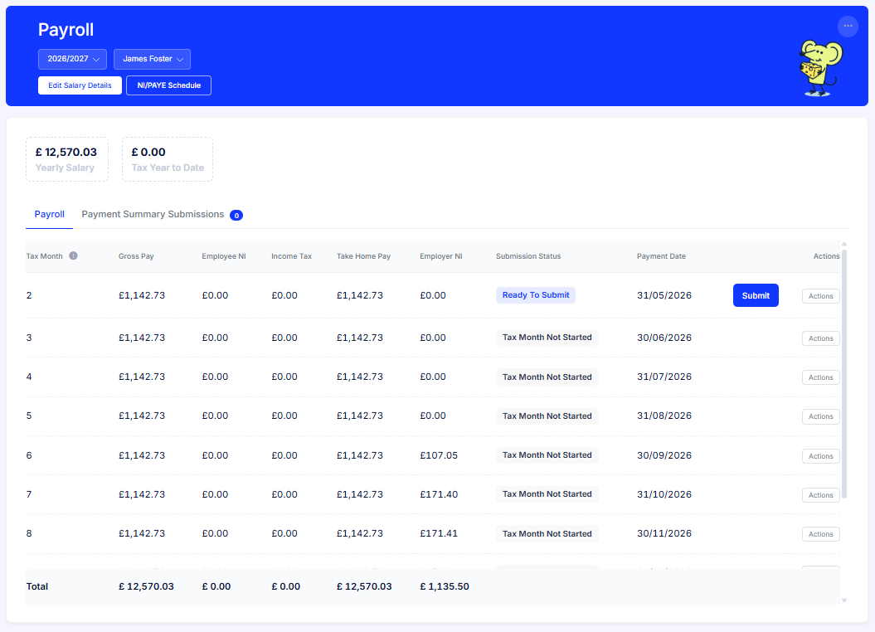Switch to the Payroll tab

coord(49,215)
